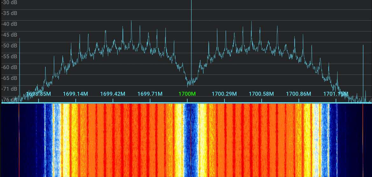
Task: Click the 1699.14M frequency label
Action: (75, 94)
